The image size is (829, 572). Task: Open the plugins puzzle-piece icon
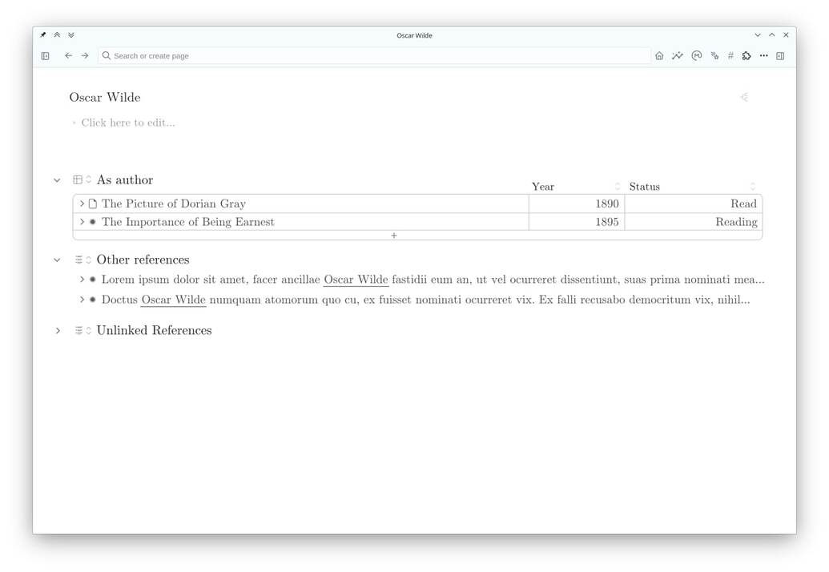(x=747, y=55)
